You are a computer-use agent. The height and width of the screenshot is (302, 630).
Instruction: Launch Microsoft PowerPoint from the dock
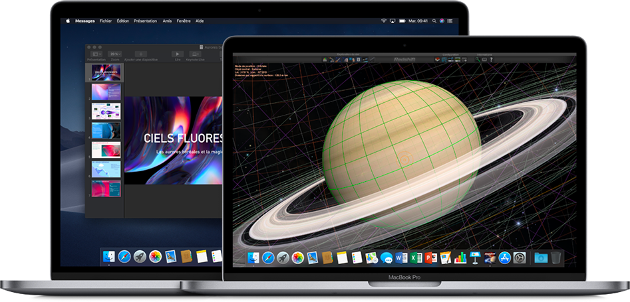point(430,258)
